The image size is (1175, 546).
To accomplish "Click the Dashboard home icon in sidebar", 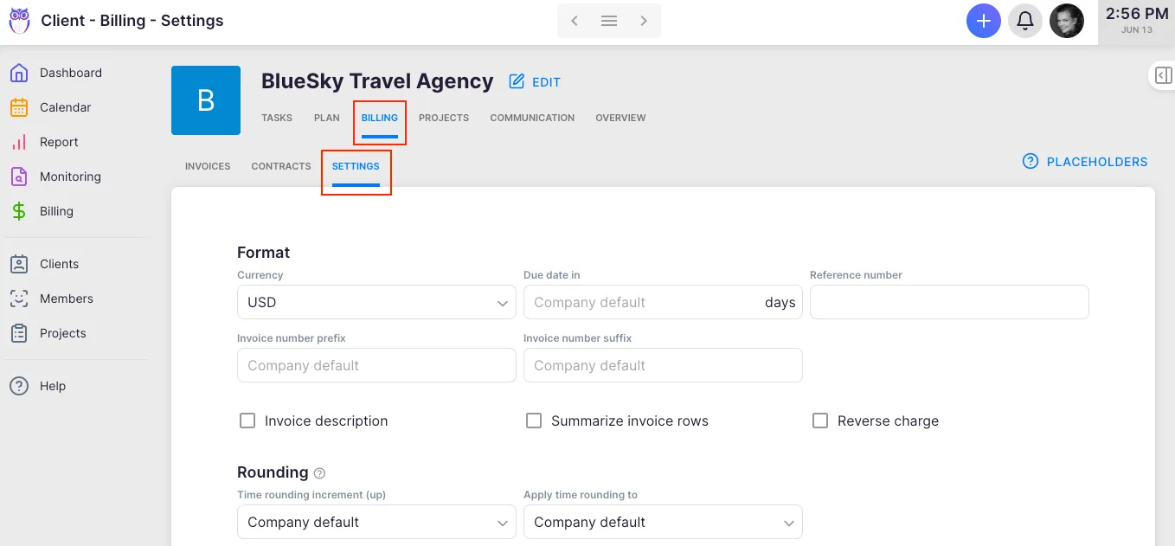I will 19,74.
